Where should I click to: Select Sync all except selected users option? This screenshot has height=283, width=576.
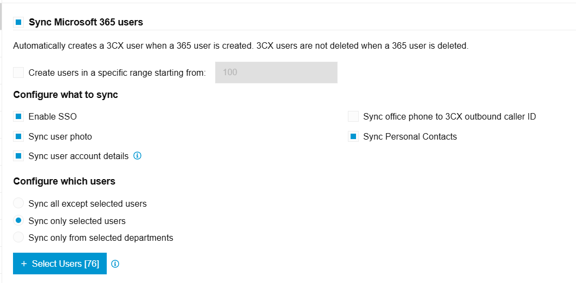(x=18, y=203)
